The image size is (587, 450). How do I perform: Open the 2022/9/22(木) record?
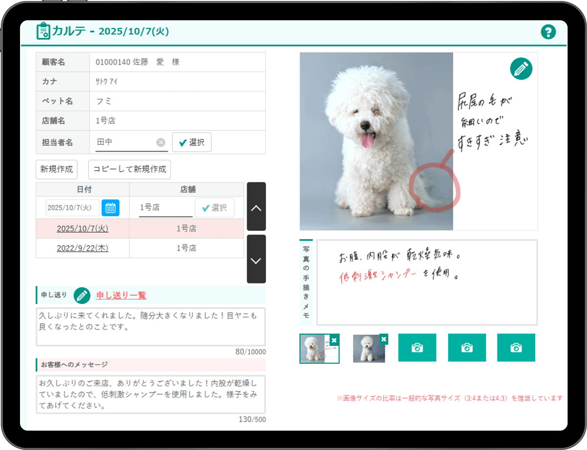coord(83,248)
